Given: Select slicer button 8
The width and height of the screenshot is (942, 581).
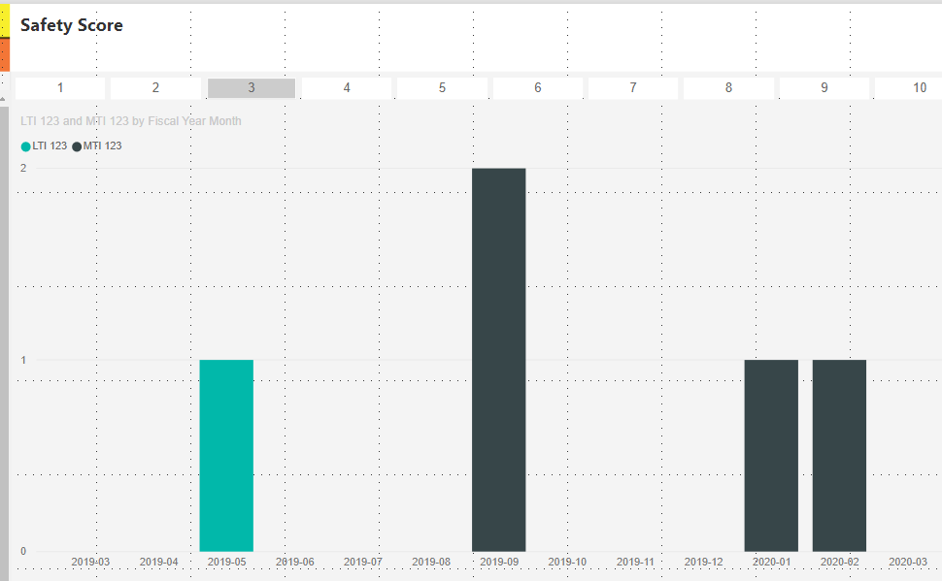Looking at the screenshot, I should [x=728, y=87].
